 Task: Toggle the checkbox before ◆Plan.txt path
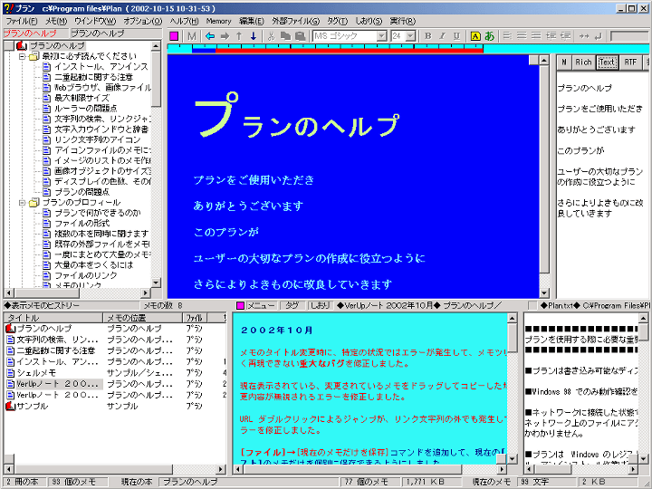pyautogui.click(x=532, y=306)
